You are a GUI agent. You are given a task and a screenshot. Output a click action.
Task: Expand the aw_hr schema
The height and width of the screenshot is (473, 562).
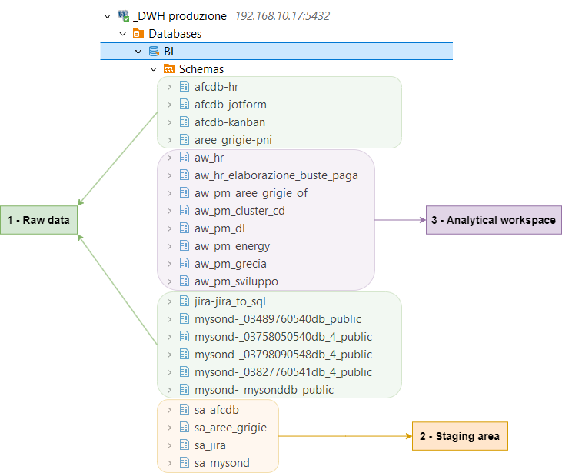168,158
